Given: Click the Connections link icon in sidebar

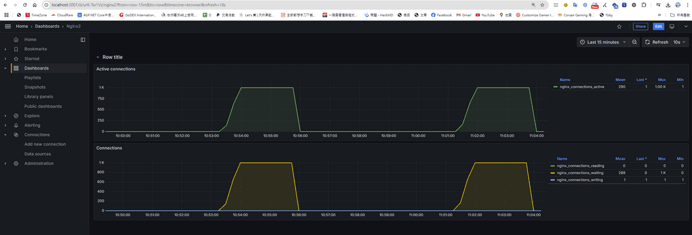Looking at the screenshot, I should (x=16, y=134).
